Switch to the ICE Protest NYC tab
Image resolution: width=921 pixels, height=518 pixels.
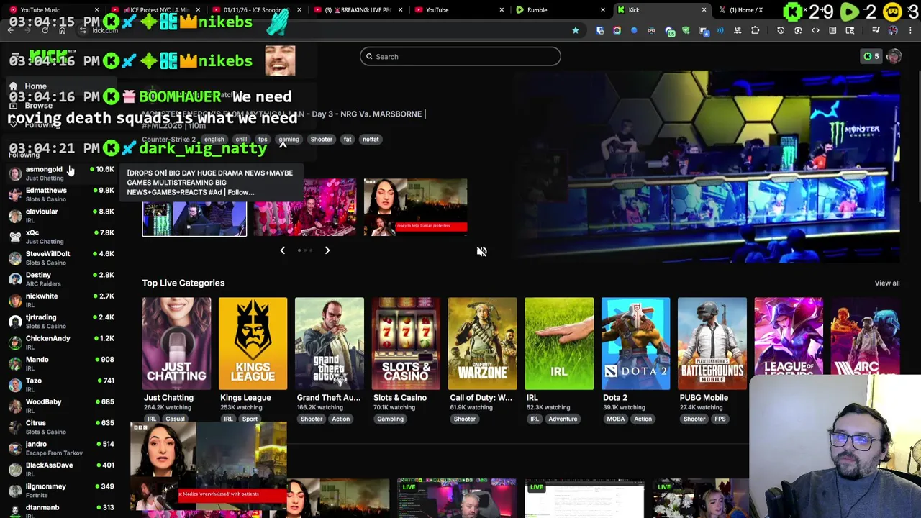point(155,10)
